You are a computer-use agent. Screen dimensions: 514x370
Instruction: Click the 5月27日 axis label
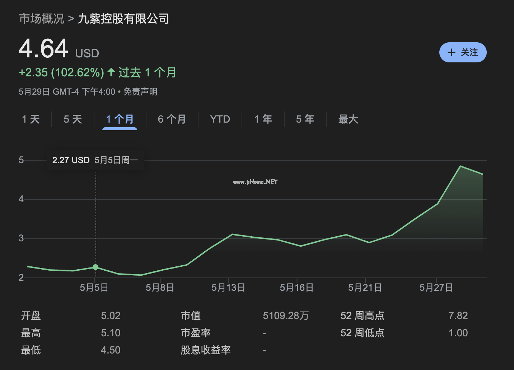tap(436, 288)
